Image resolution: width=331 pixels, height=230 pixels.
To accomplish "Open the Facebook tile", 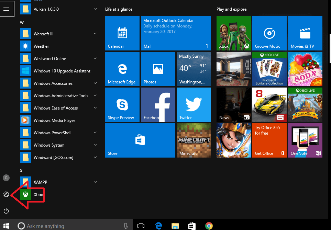I will click(x=158, y=105).
